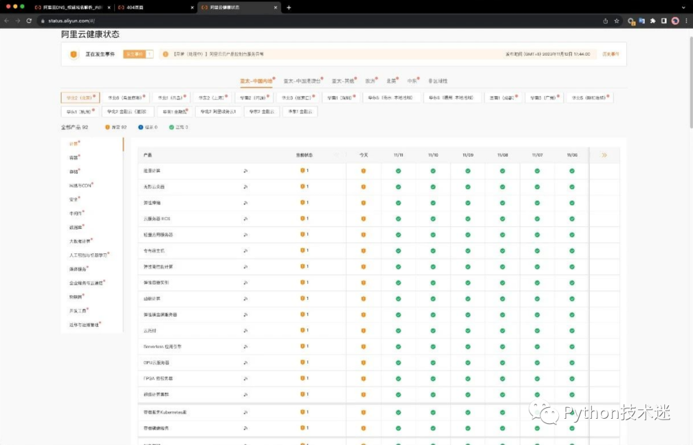
Task: Click the subscribe icon in the 批量计算 row
Action: [x=245, y=171]
